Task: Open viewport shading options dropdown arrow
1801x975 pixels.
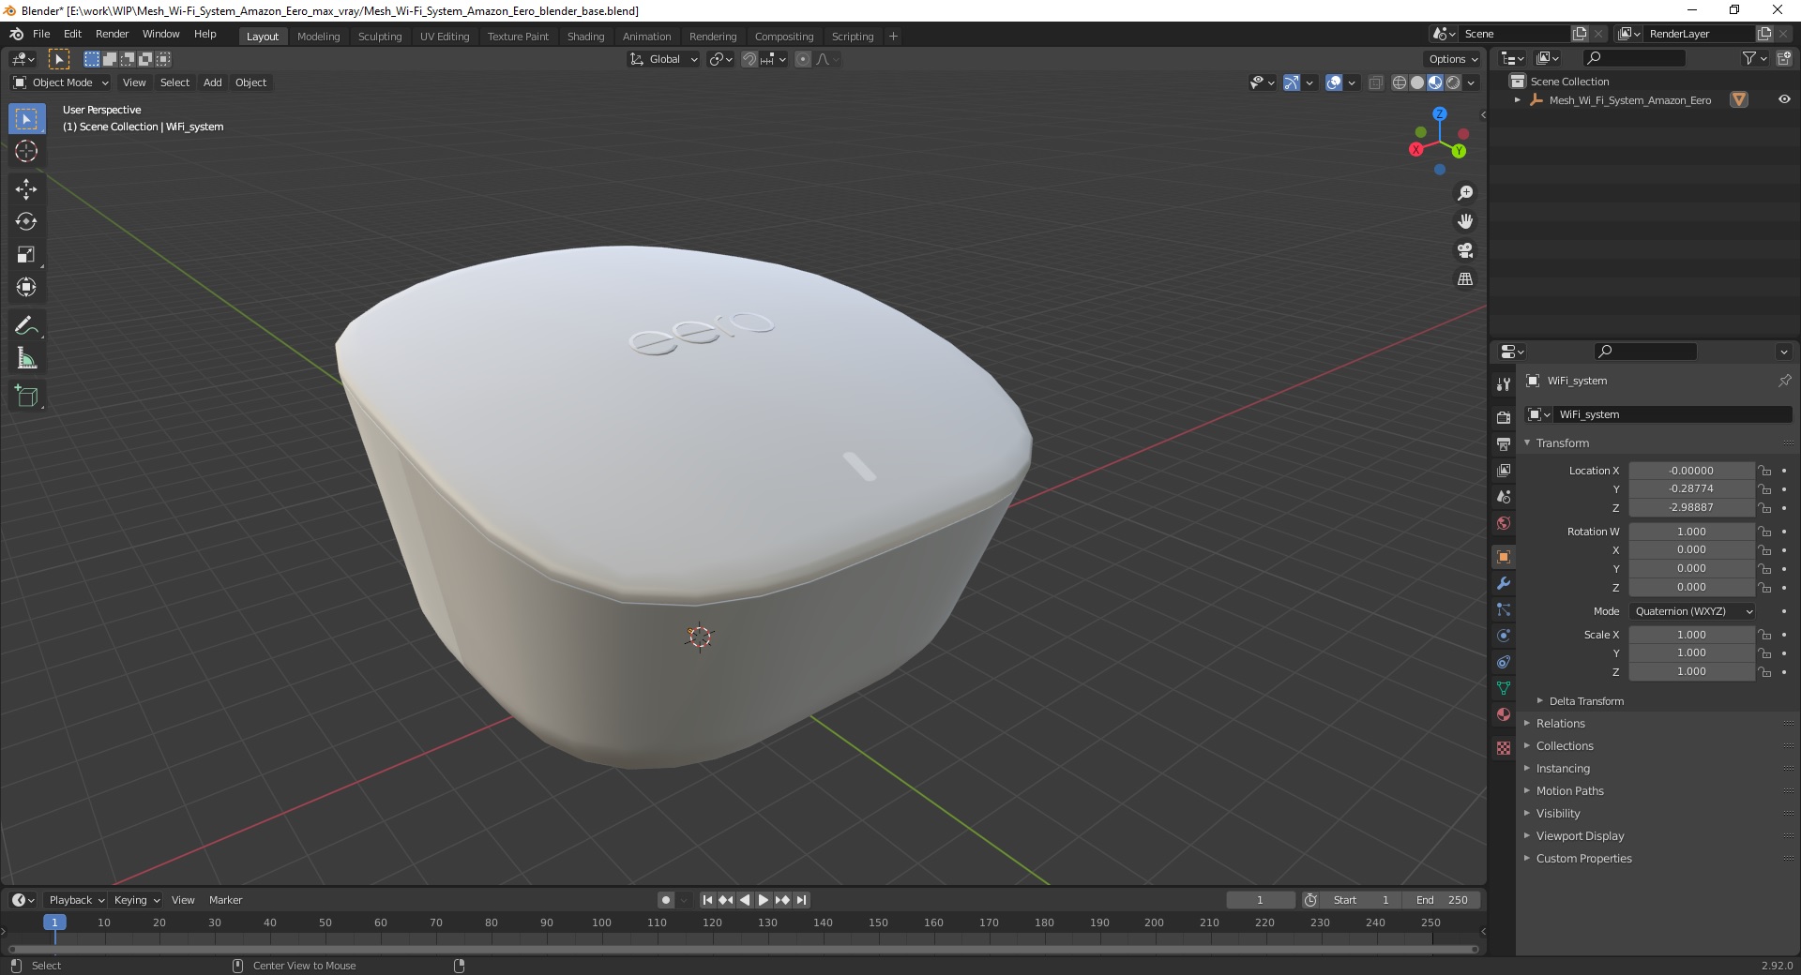Action: click(x=1471, y=82)
